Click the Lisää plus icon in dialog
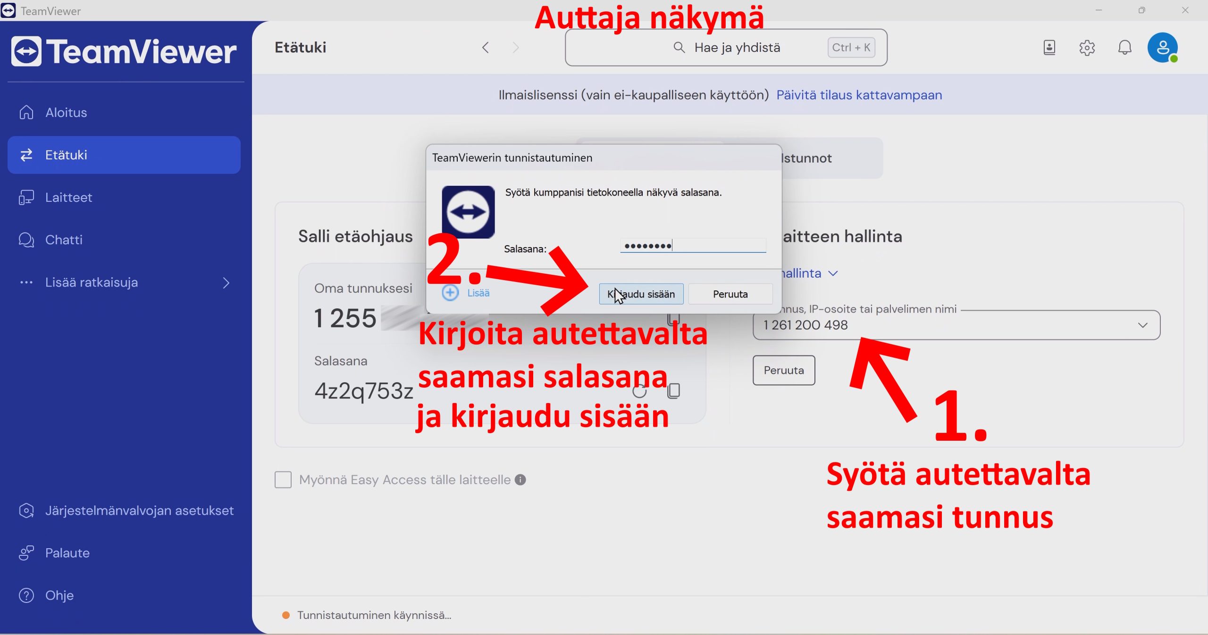This screenshot has height=635, width=1208. (450, 293)
